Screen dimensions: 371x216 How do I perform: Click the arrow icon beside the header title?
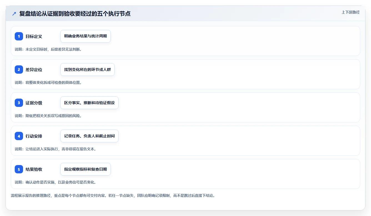pyautogui.click(x=14, y=14)
